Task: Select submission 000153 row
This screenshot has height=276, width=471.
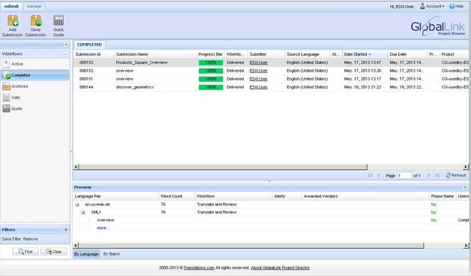Action: [271, 62]
